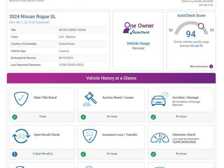Image resolution: width=224 pixels, height=168 pixels.
Task: Click green checkmark in Accident / Damage card
Action: [153, 117]
